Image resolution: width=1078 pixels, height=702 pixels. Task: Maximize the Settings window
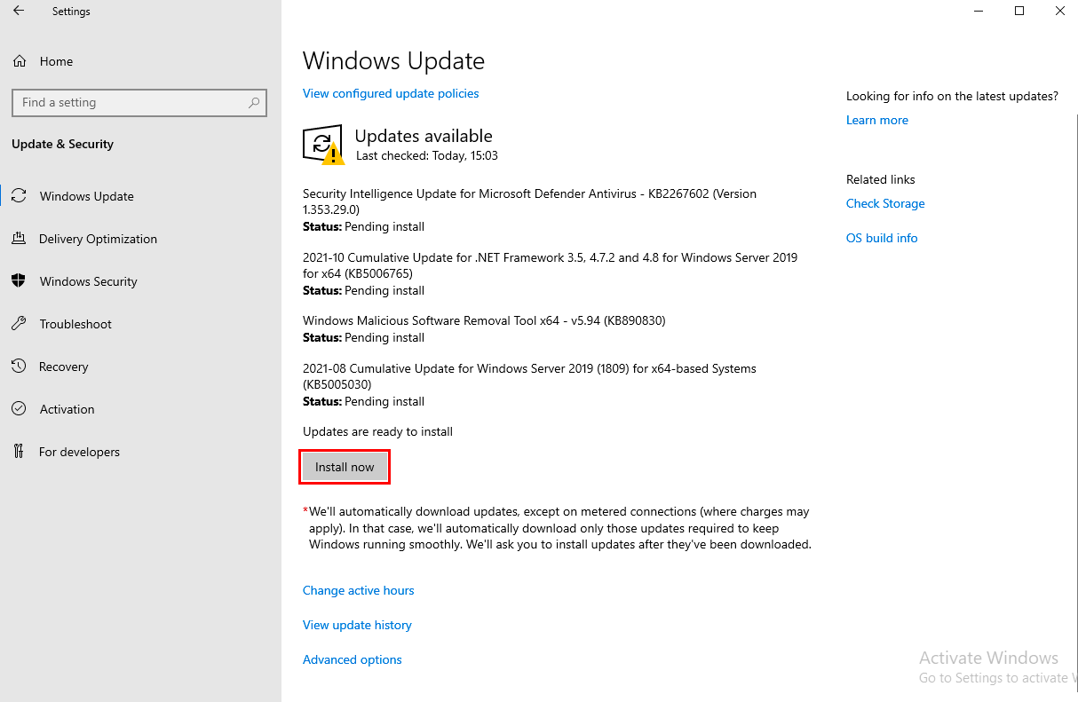click(1019, 12)
